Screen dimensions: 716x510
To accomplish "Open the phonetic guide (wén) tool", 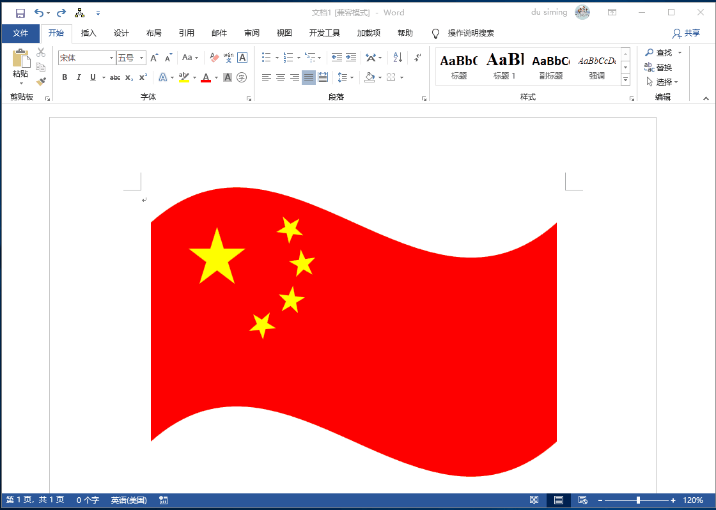I will (x=228, y=58).
